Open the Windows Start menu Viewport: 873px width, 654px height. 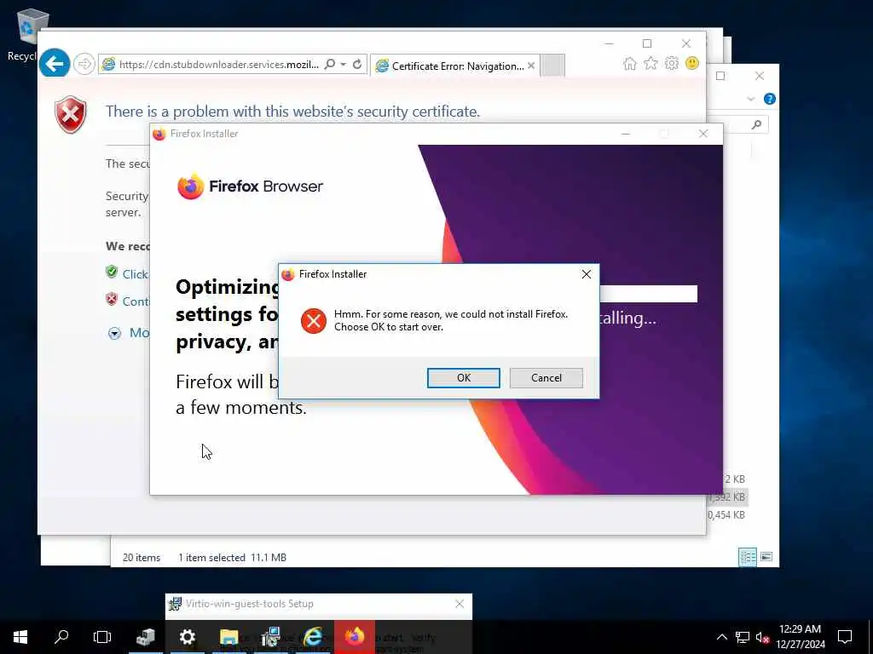pyautogui.click(x=20, y=637)
